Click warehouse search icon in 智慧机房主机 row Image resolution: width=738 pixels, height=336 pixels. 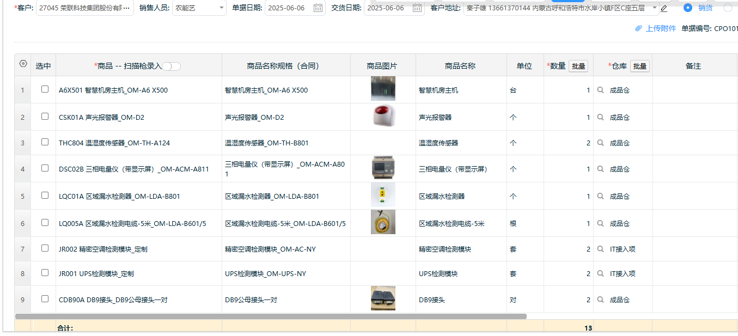coord(601,90)
